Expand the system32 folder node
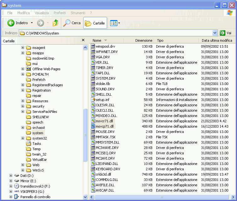The image size is (237, 201). tap(23, 138)
